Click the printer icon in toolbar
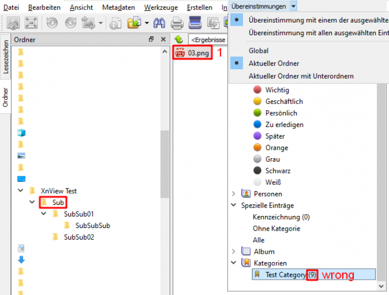This screenshot has height=295, width=389. (177, 23)
